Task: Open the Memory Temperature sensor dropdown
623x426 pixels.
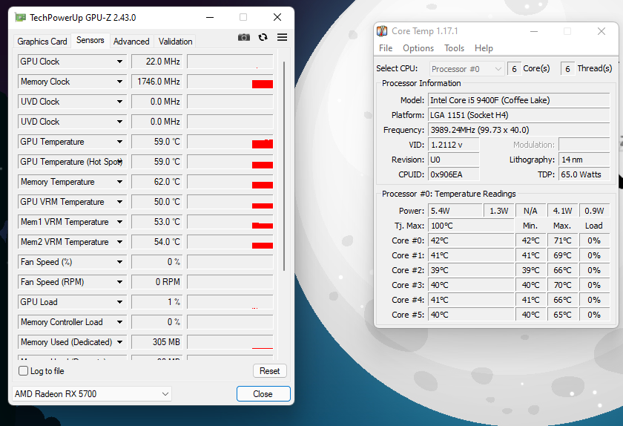Action: pos(119,182)
